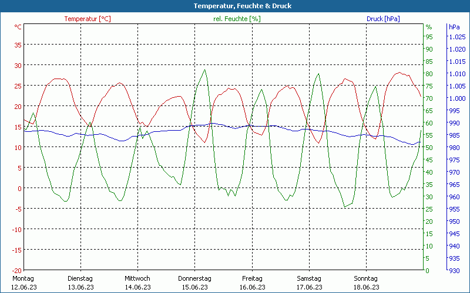Click the °C unit label on left axis
The image size is (470, 293).
click(18, 27)
